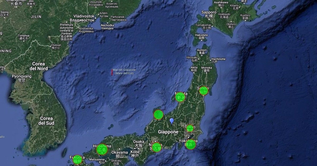
Task: Click the Osaka city label
Action: pos(139,143)
